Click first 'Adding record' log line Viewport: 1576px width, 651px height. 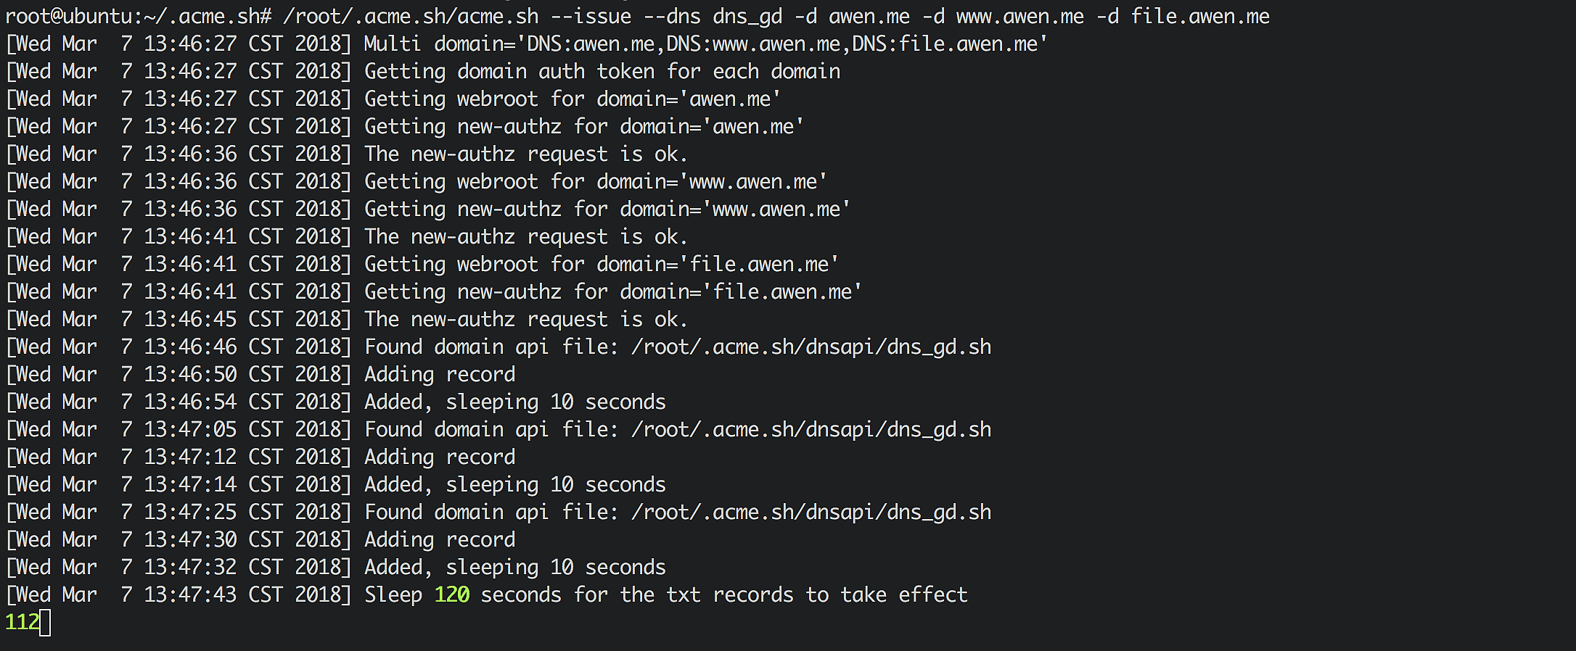(440, 375)
